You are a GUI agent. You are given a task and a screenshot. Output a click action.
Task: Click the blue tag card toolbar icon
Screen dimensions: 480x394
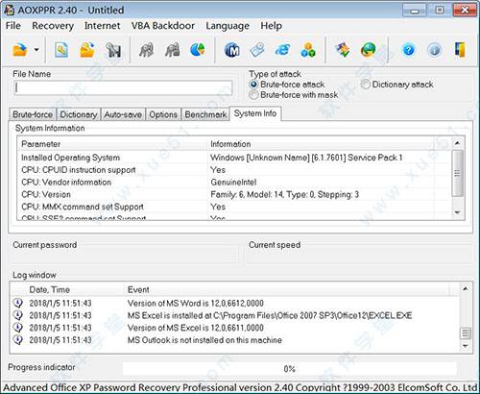tap(257, 50)
